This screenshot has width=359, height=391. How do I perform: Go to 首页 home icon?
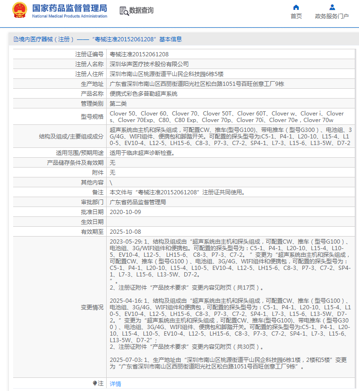click(296, 7)
